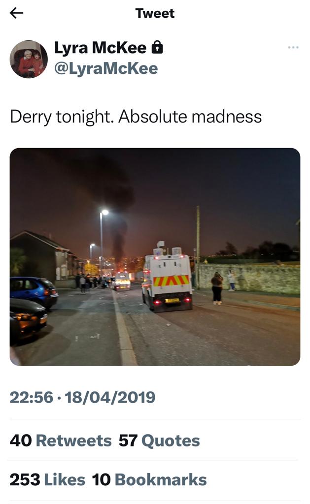Open the attached night street photo
The height and width of the screenshot is (504, 310).
click(155, 256)
